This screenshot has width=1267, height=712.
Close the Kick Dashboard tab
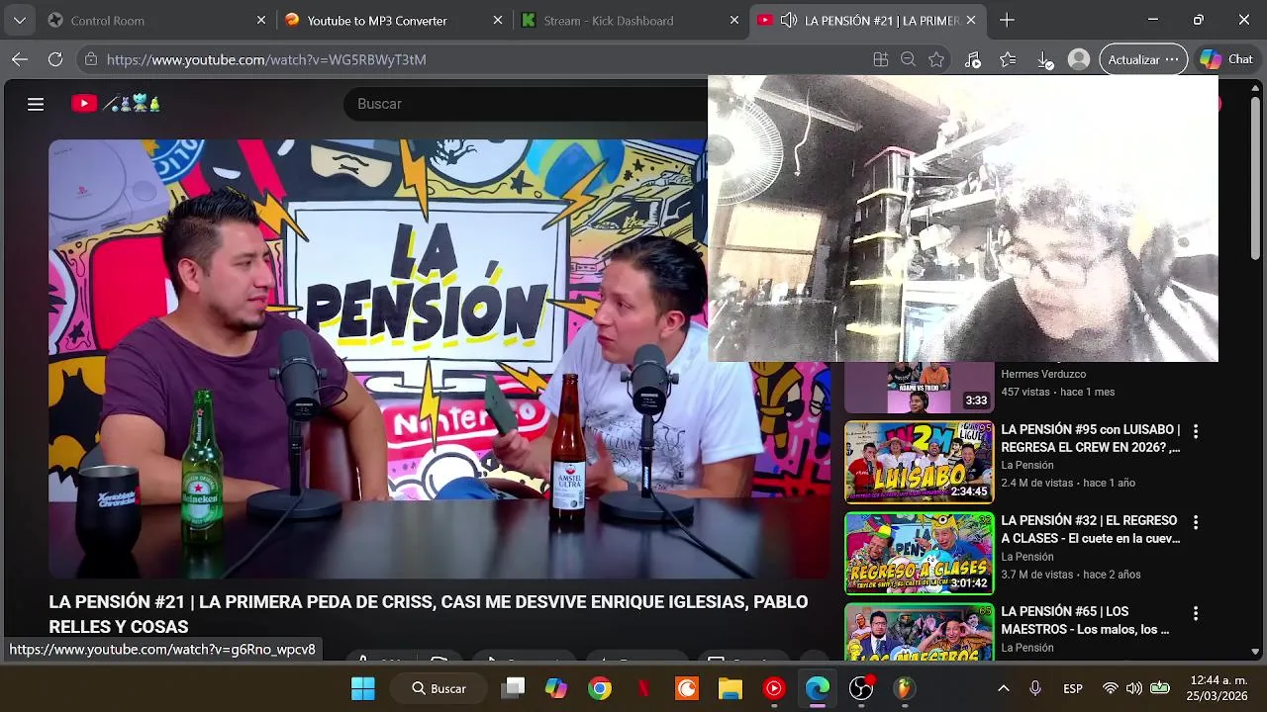tap(734, 20)
